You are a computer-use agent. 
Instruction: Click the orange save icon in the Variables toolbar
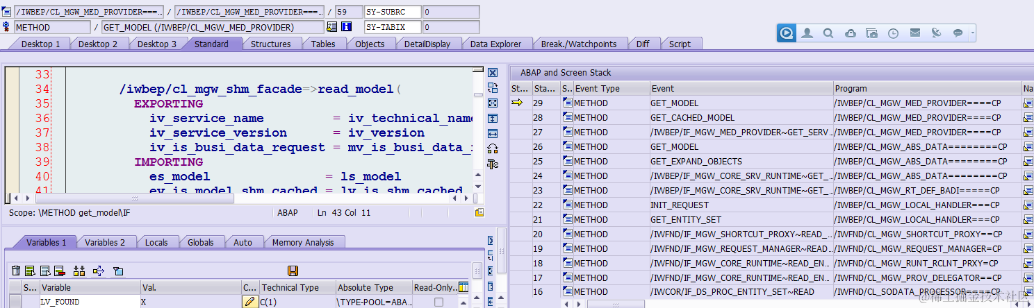click(293, 271)
